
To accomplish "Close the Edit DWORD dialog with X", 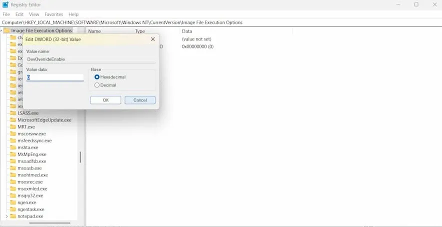I will (x=153, y=39).
